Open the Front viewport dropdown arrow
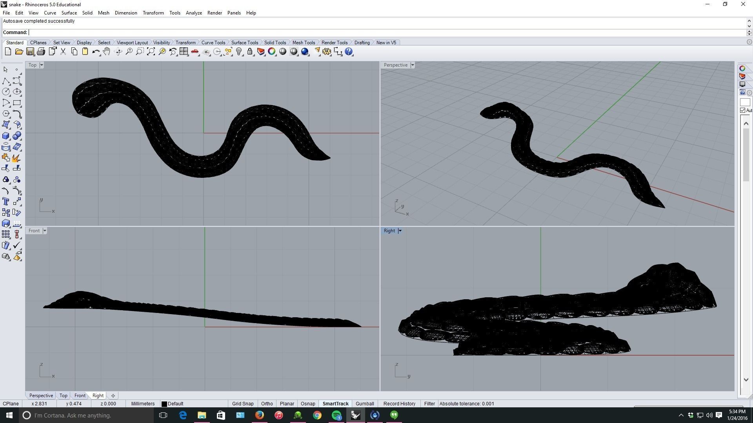 point(45,231)
